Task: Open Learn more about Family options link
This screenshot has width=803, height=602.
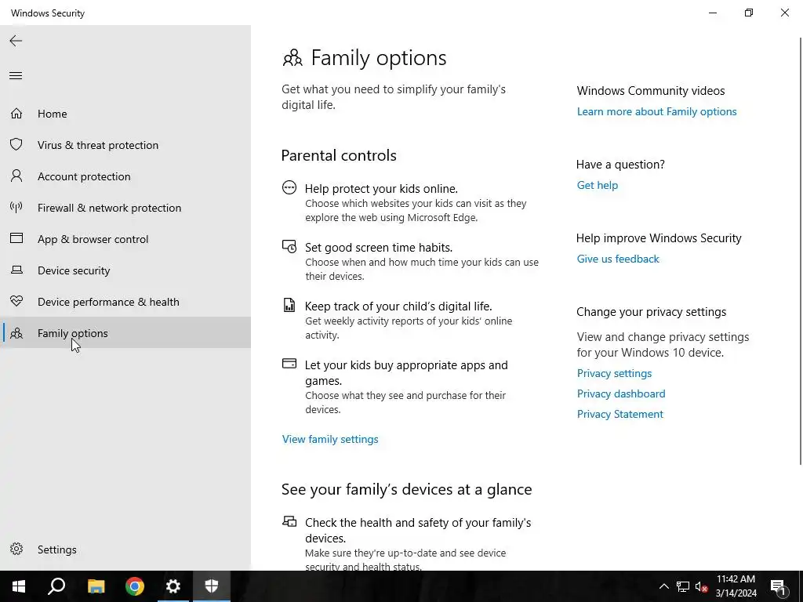Action: [x=656, y=111]
